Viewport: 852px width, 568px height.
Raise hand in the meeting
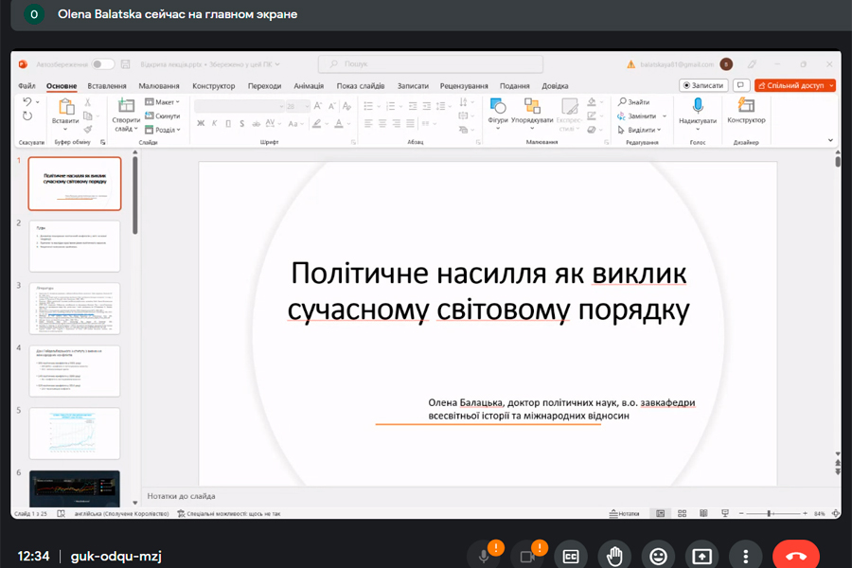[x=614, y=556]
